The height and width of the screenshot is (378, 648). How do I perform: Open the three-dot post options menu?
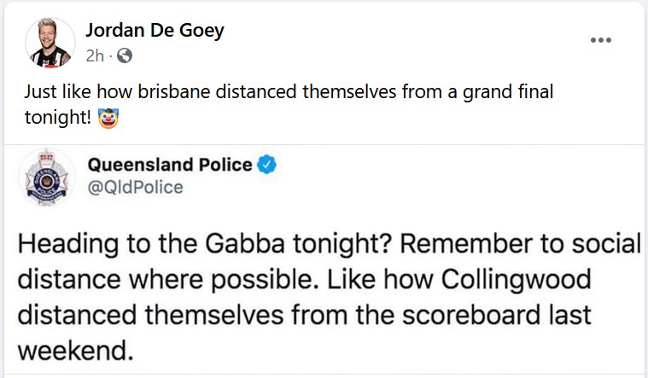point(601,40)
